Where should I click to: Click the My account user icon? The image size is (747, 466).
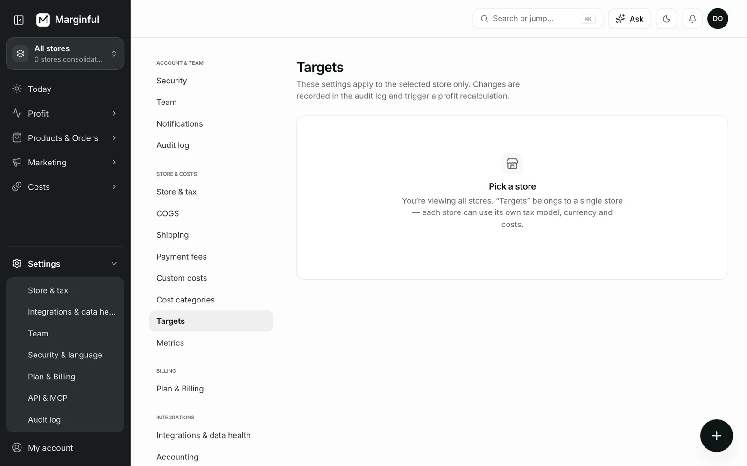(x=17, y=447)
